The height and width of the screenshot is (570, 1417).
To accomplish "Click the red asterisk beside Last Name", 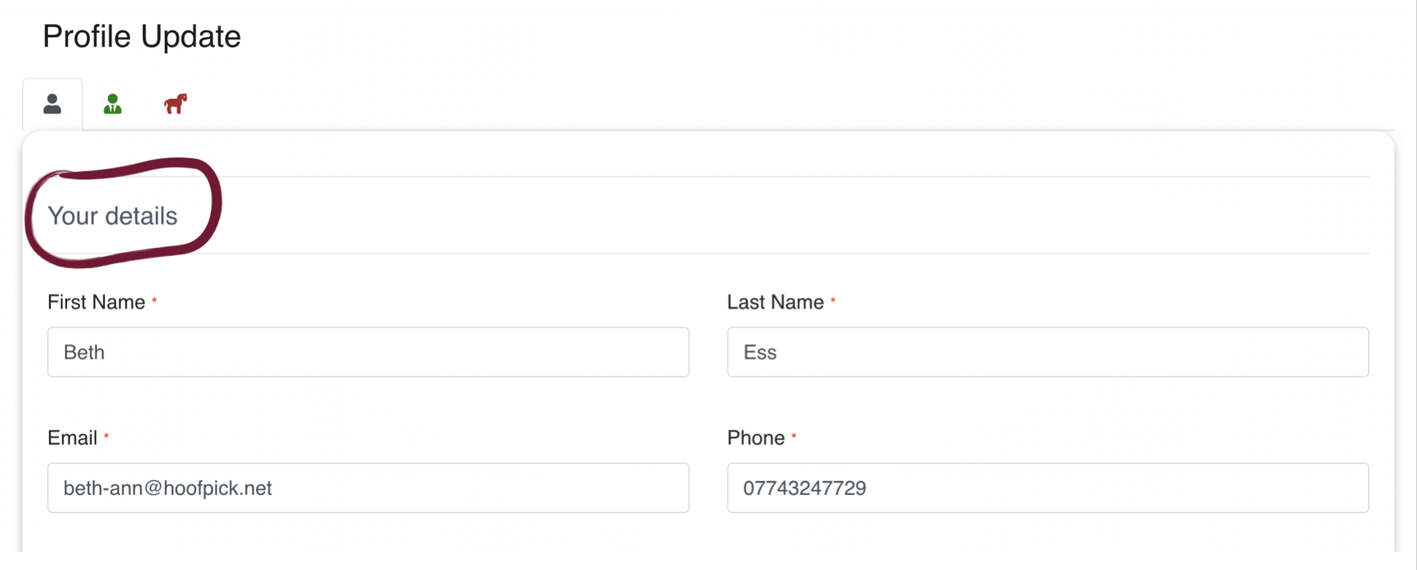I will 833,300.
